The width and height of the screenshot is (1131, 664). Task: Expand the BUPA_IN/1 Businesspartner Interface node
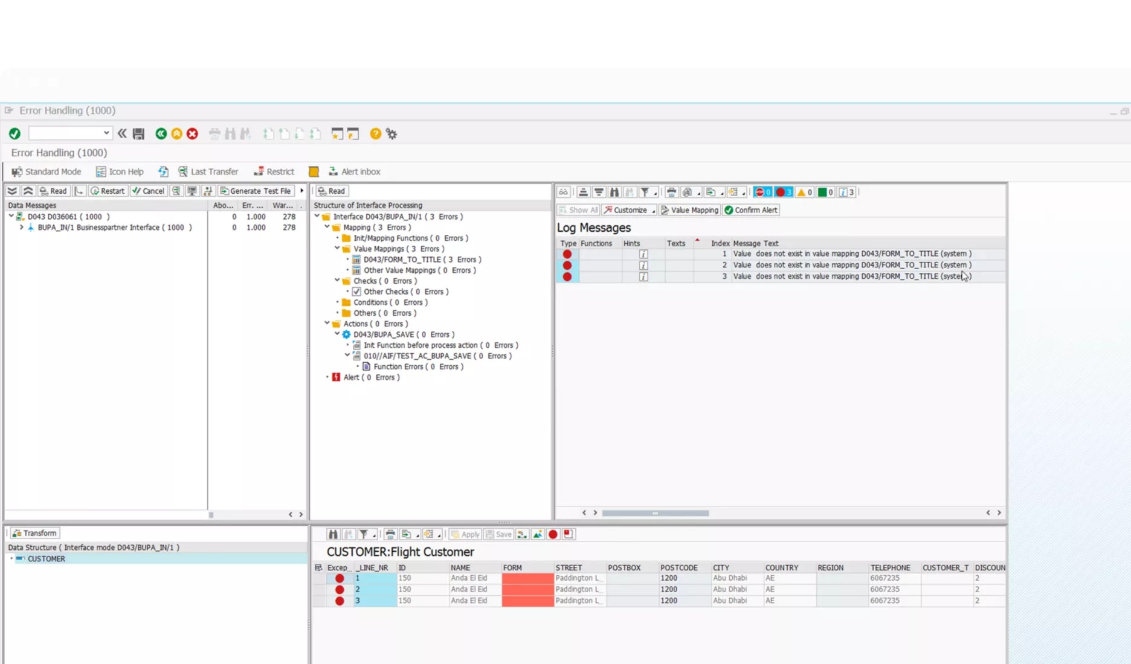[22, 228]
